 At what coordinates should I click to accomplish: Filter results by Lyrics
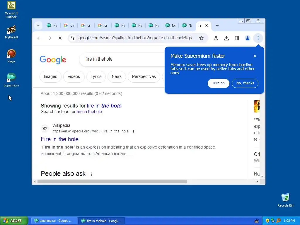[96, 76]
